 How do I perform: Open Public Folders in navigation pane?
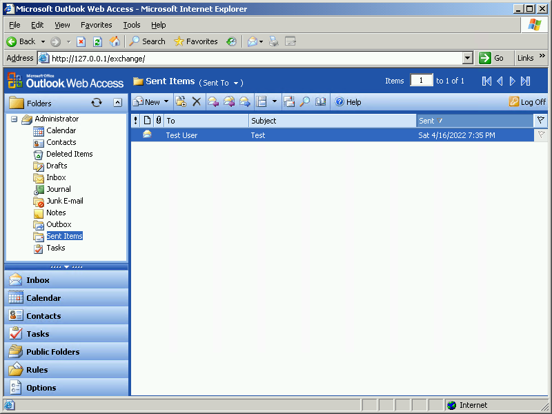66,352
